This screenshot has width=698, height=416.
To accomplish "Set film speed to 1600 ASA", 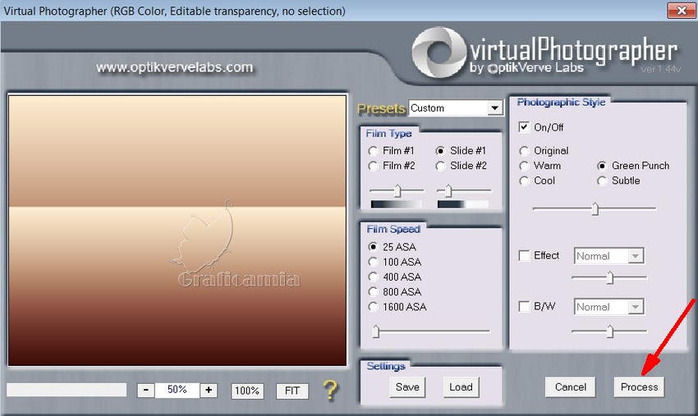I will [373, 307].
